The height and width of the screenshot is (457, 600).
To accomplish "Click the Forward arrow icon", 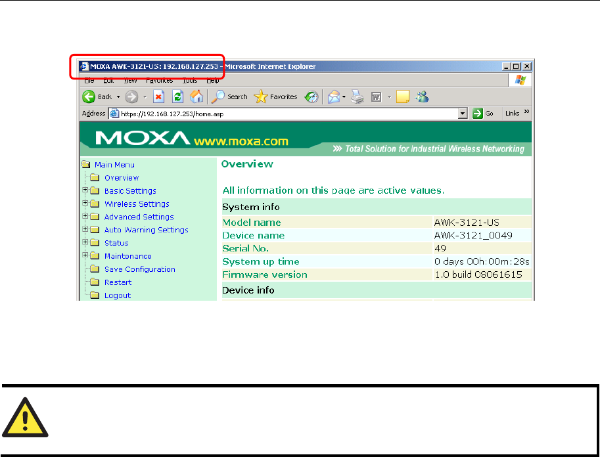I will tap(131, 97).
